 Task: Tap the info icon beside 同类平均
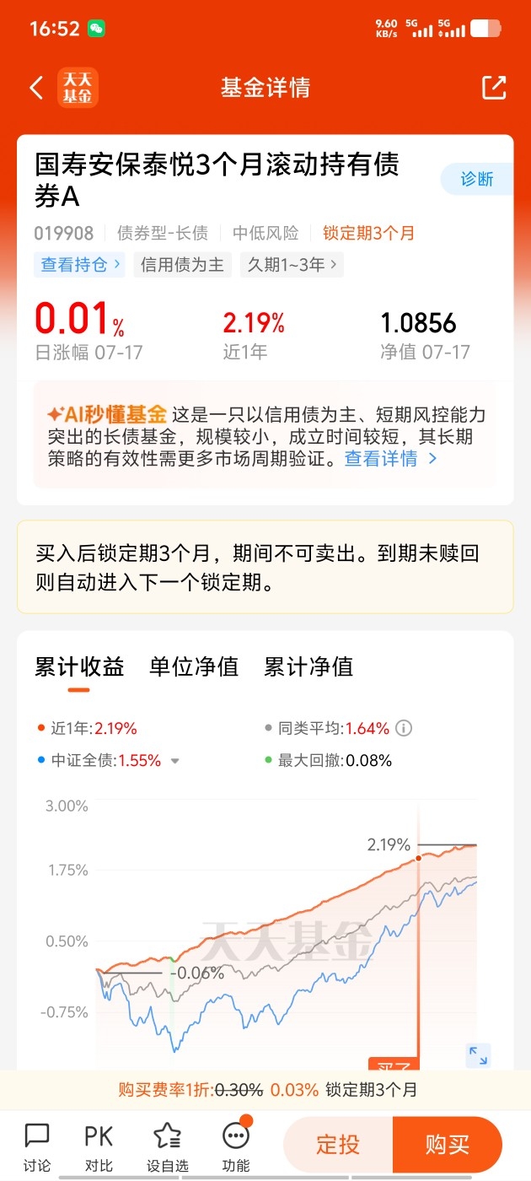tap(404, 728)
